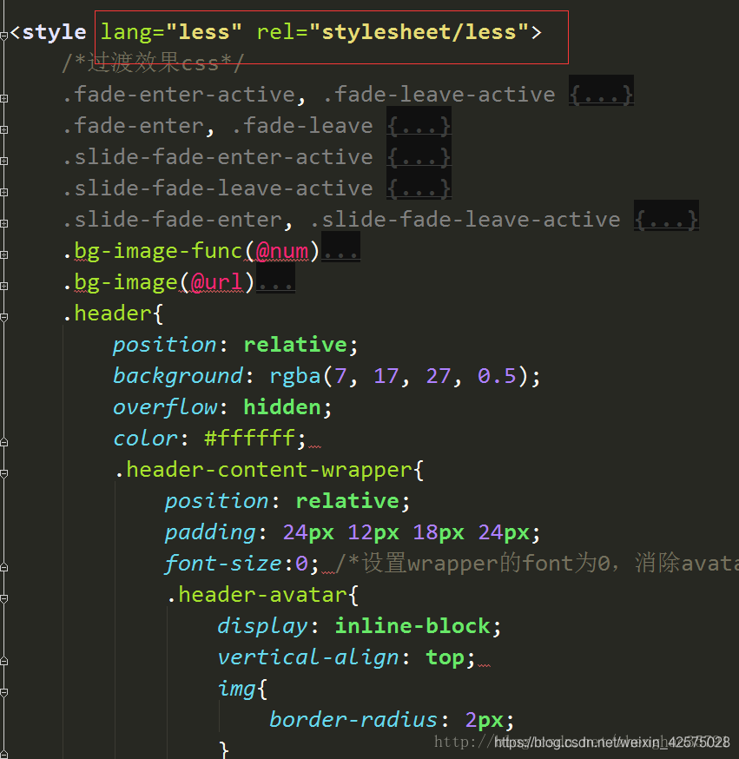Image resolution: width=739 pixels, height=759 pixels.
Task: Click the @url parameter
Action: click(217, 281)
